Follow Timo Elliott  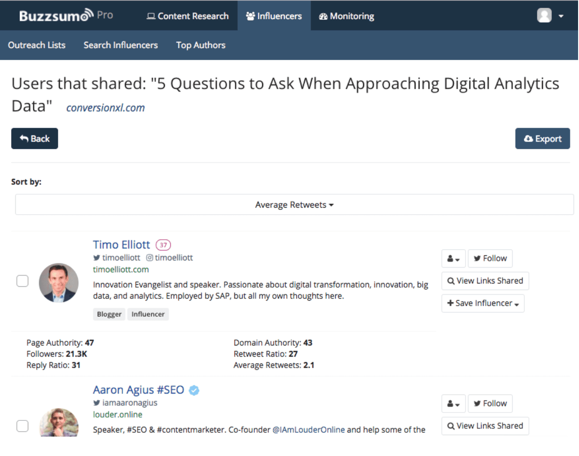[x=490, y=259]
